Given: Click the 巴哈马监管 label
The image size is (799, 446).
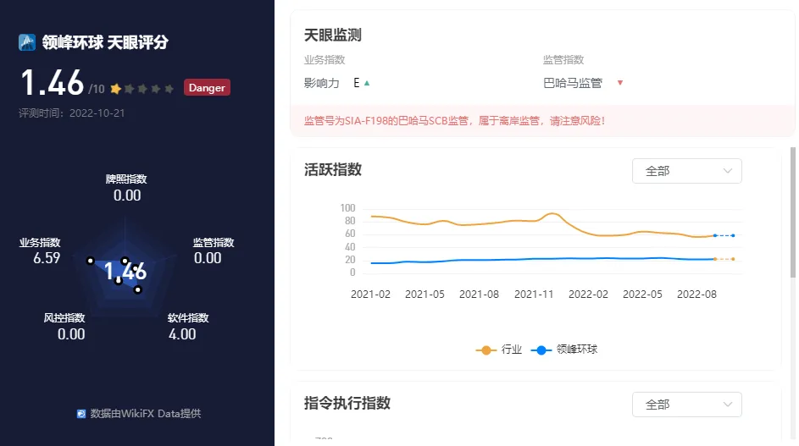Looking at the screenshot, I should [x=573, y=83].
